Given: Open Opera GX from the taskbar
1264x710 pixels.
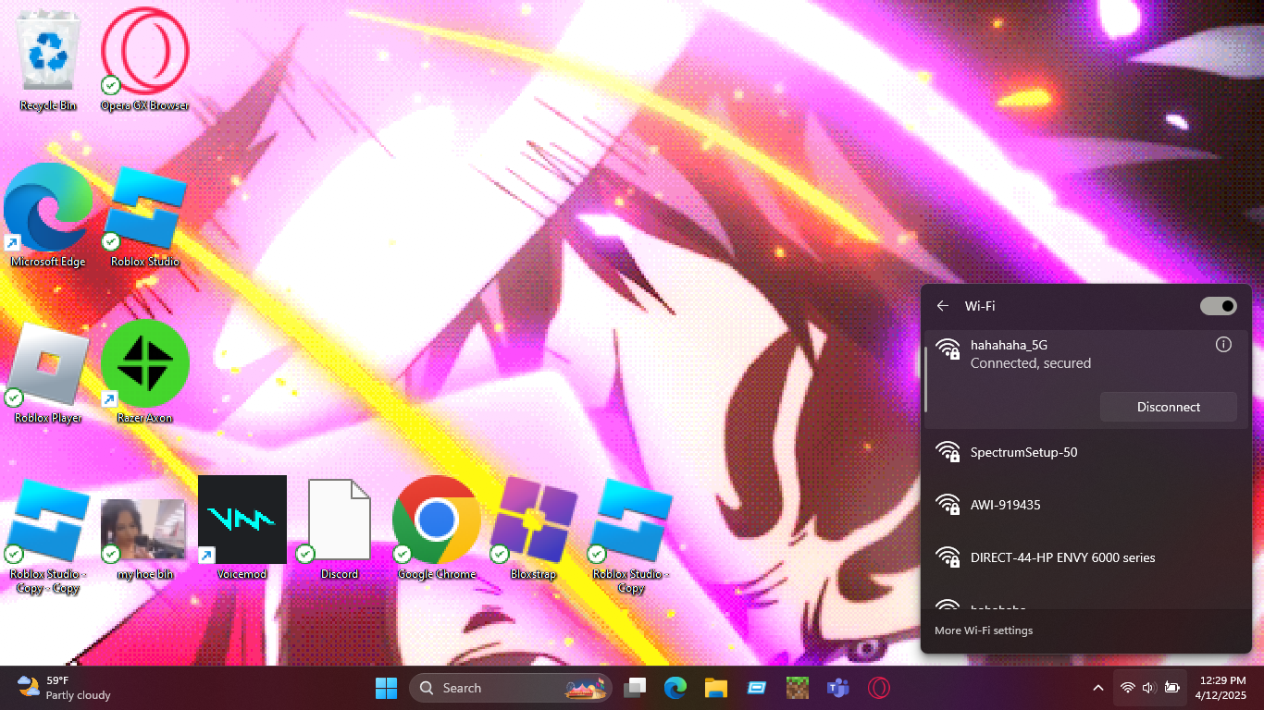Looking at the screenshot, I should (879, 688).
